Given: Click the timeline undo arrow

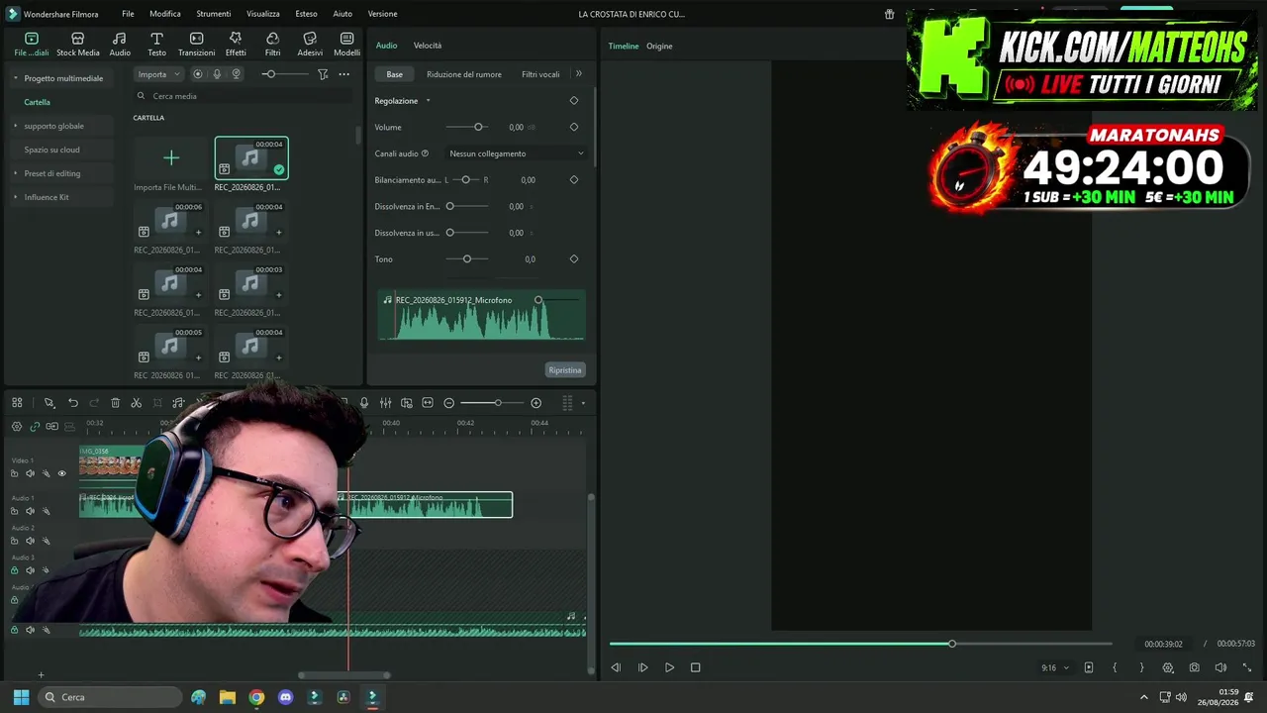Looking at the screenshot, I should [73, 403].
